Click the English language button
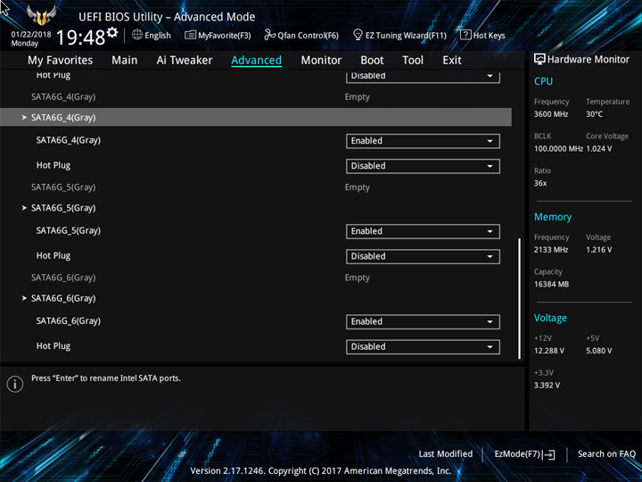642x482 pixels. coord(152,35)
